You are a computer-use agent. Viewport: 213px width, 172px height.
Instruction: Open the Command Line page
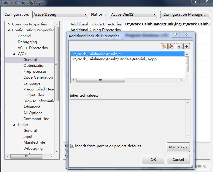tap(36, 119)
